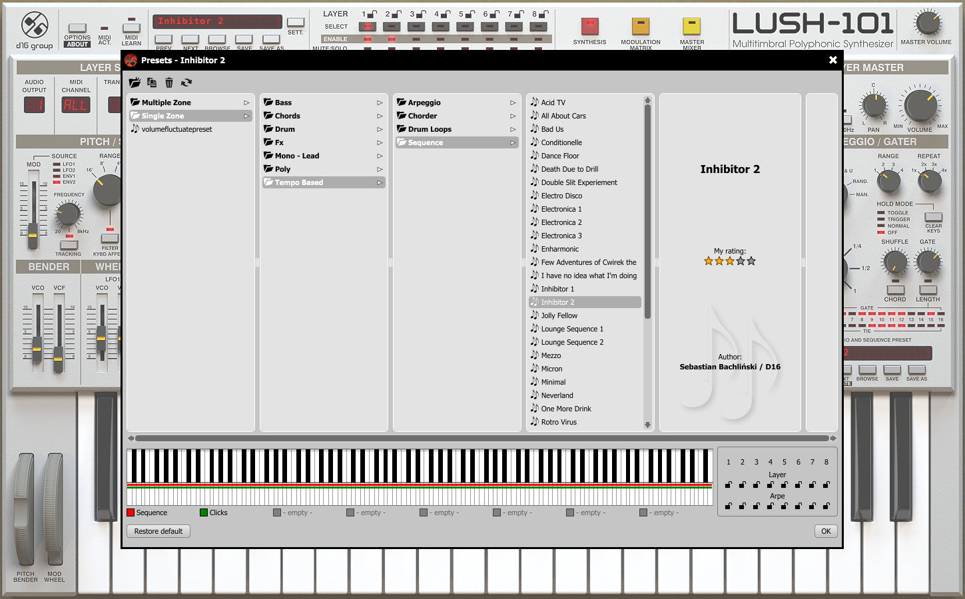Open the yellow Master Mixer page button
The image size is (965, 599).
coord(692,27)
